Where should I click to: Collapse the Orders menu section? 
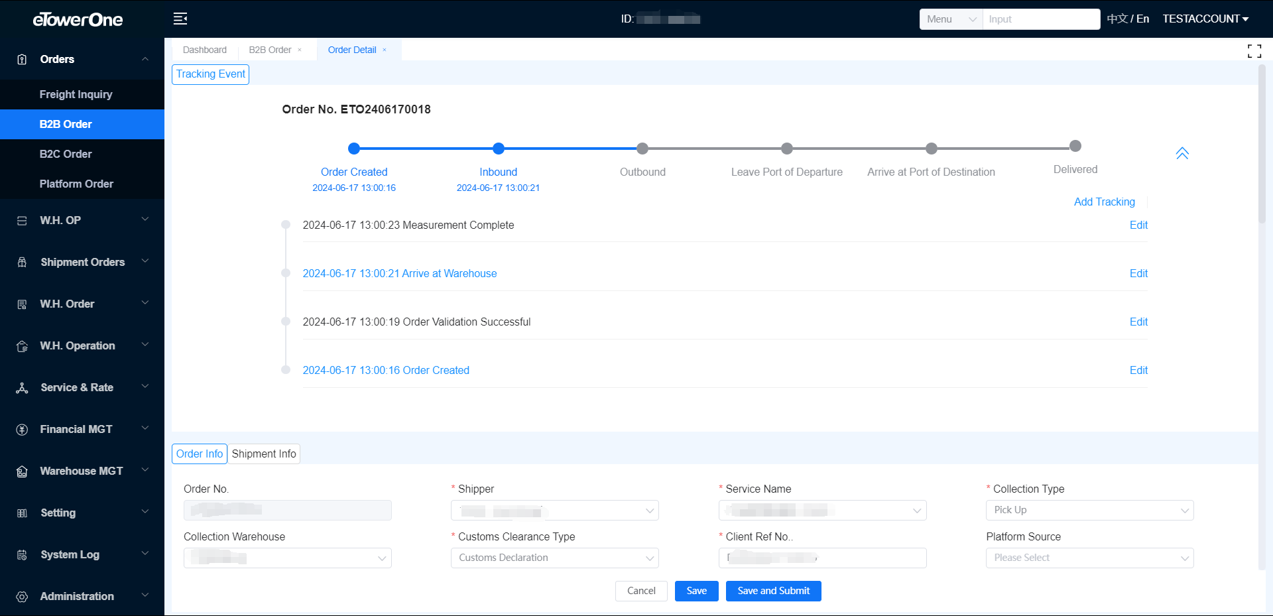click(x=145, y=59)
